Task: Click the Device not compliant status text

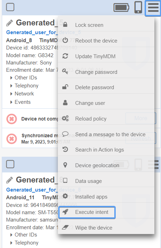Action: pos(45,119)
